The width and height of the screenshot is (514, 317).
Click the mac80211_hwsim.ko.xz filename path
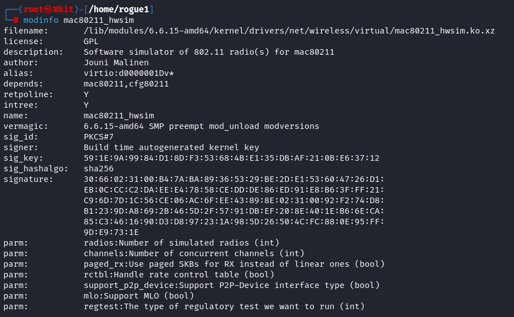[289, 31]
